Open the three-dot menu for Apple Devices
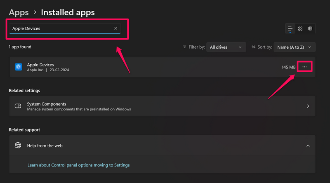 [x=304, y=67]
